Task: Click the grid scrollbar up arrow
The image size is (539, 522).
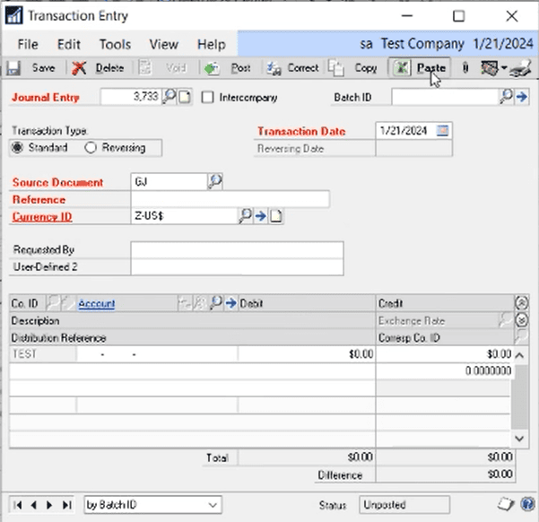Action: coord(520,355)
